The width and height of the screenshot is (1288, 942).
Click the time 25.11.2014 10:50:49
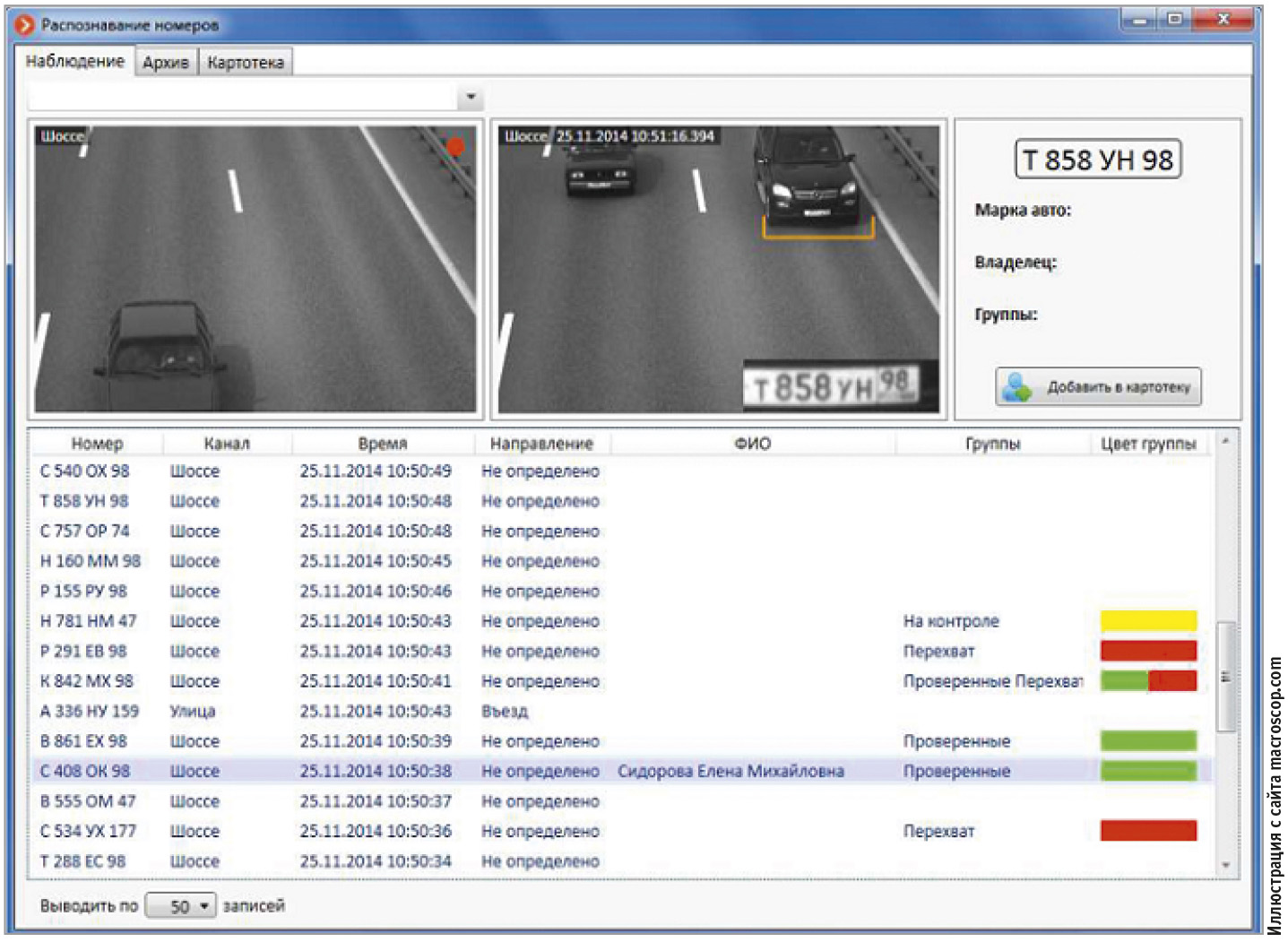(376, 471)
